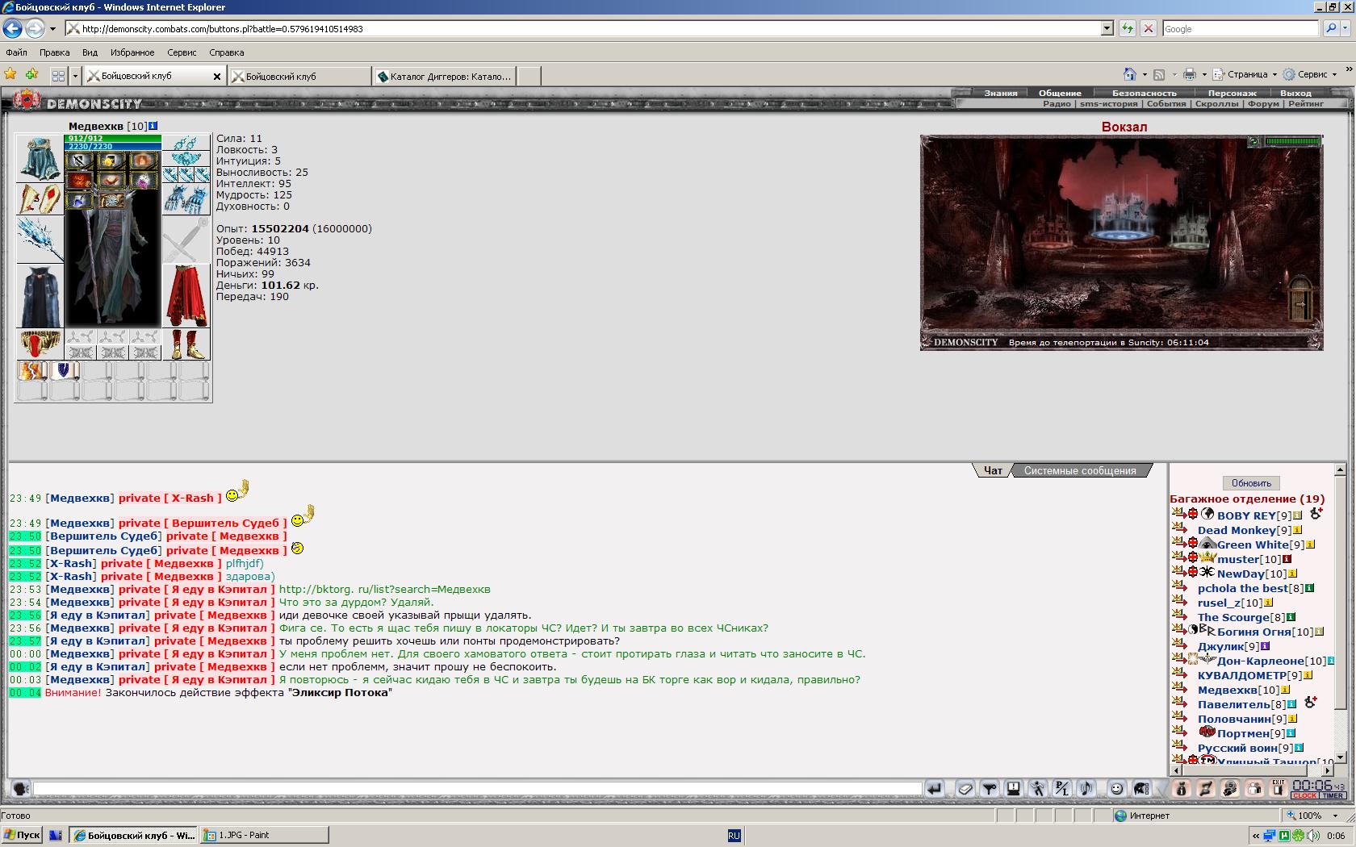The height and width of the screenshot is (847, 1356).
Task: Switch to CLOCK mode
Action: (x=1305, y=795)
